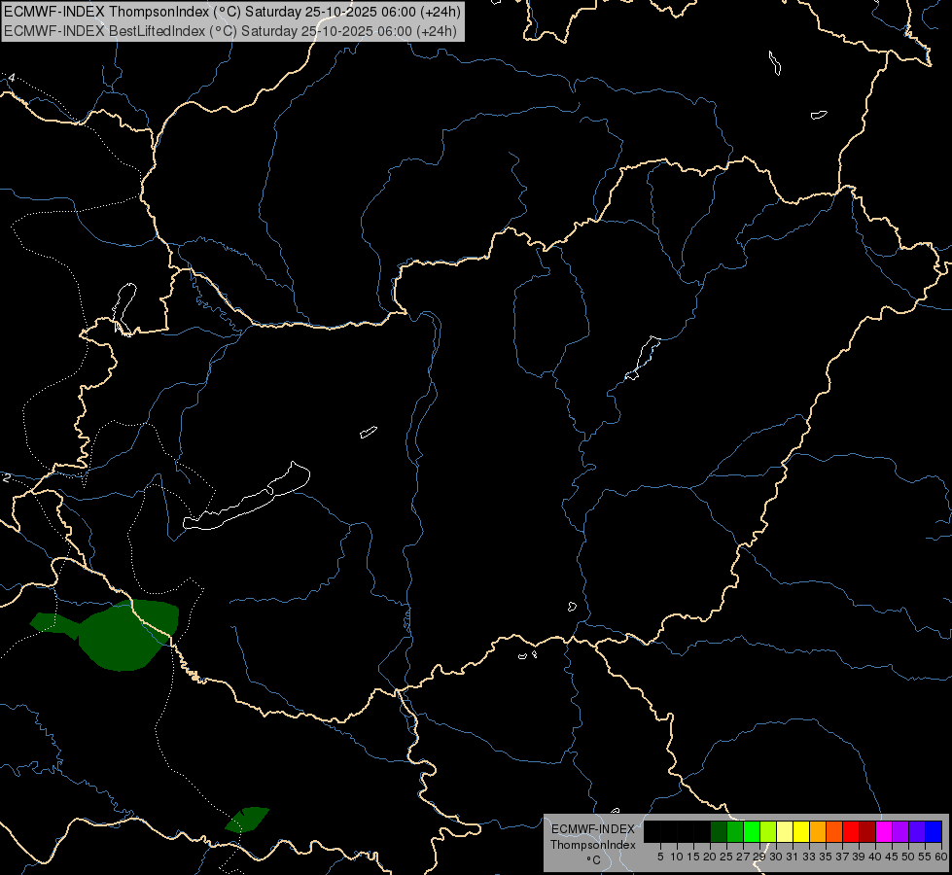Click the small green patch near bottom border
Screen dimensions: 952x875
click(x=246, y=820)
